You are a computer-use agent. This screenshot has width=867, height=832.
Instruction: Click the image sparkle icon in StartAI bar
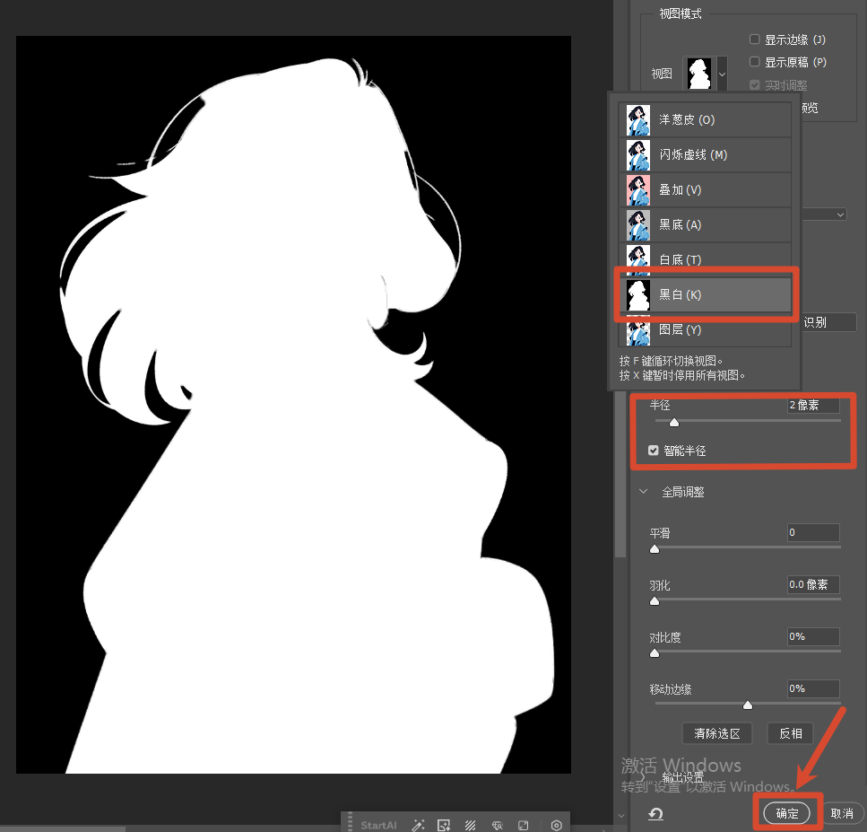(x=443, y=825)
